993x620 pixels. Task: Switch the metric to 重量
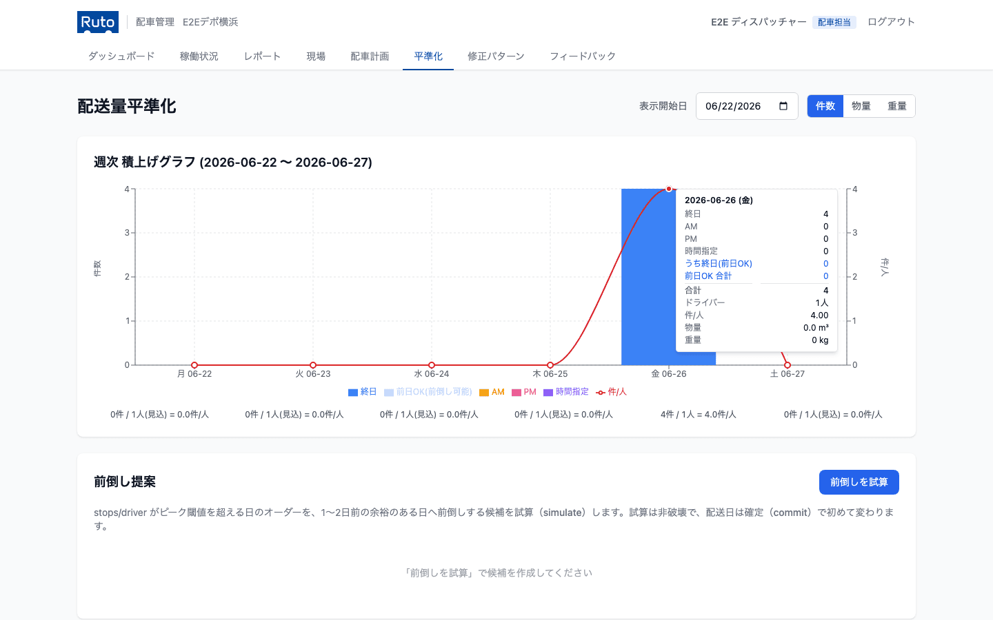click(x=897, y=106)
